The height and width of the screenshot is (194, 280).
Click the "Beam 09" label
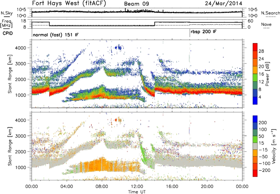click(x=136, y=4)
